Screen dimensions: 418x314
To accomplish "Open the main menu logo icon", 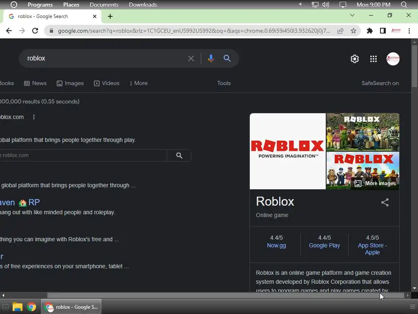I will 13,4.
